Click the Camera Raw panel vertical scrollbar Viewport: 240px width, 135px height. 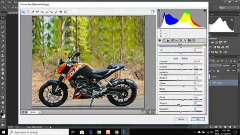pyautogui.click(x=205, y=80)
